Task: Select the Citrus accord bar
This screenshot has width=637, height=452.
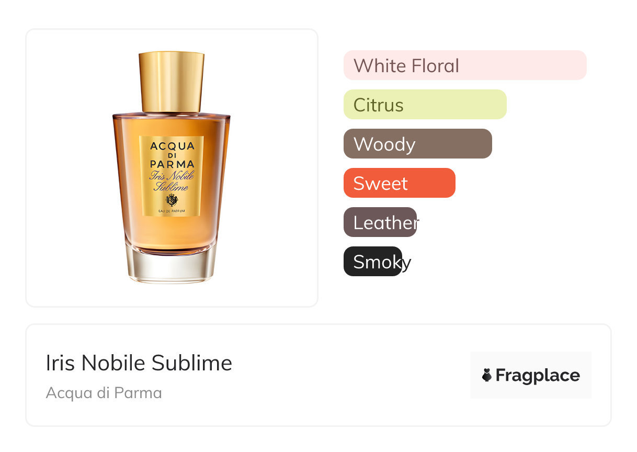Action: (425, 105)
